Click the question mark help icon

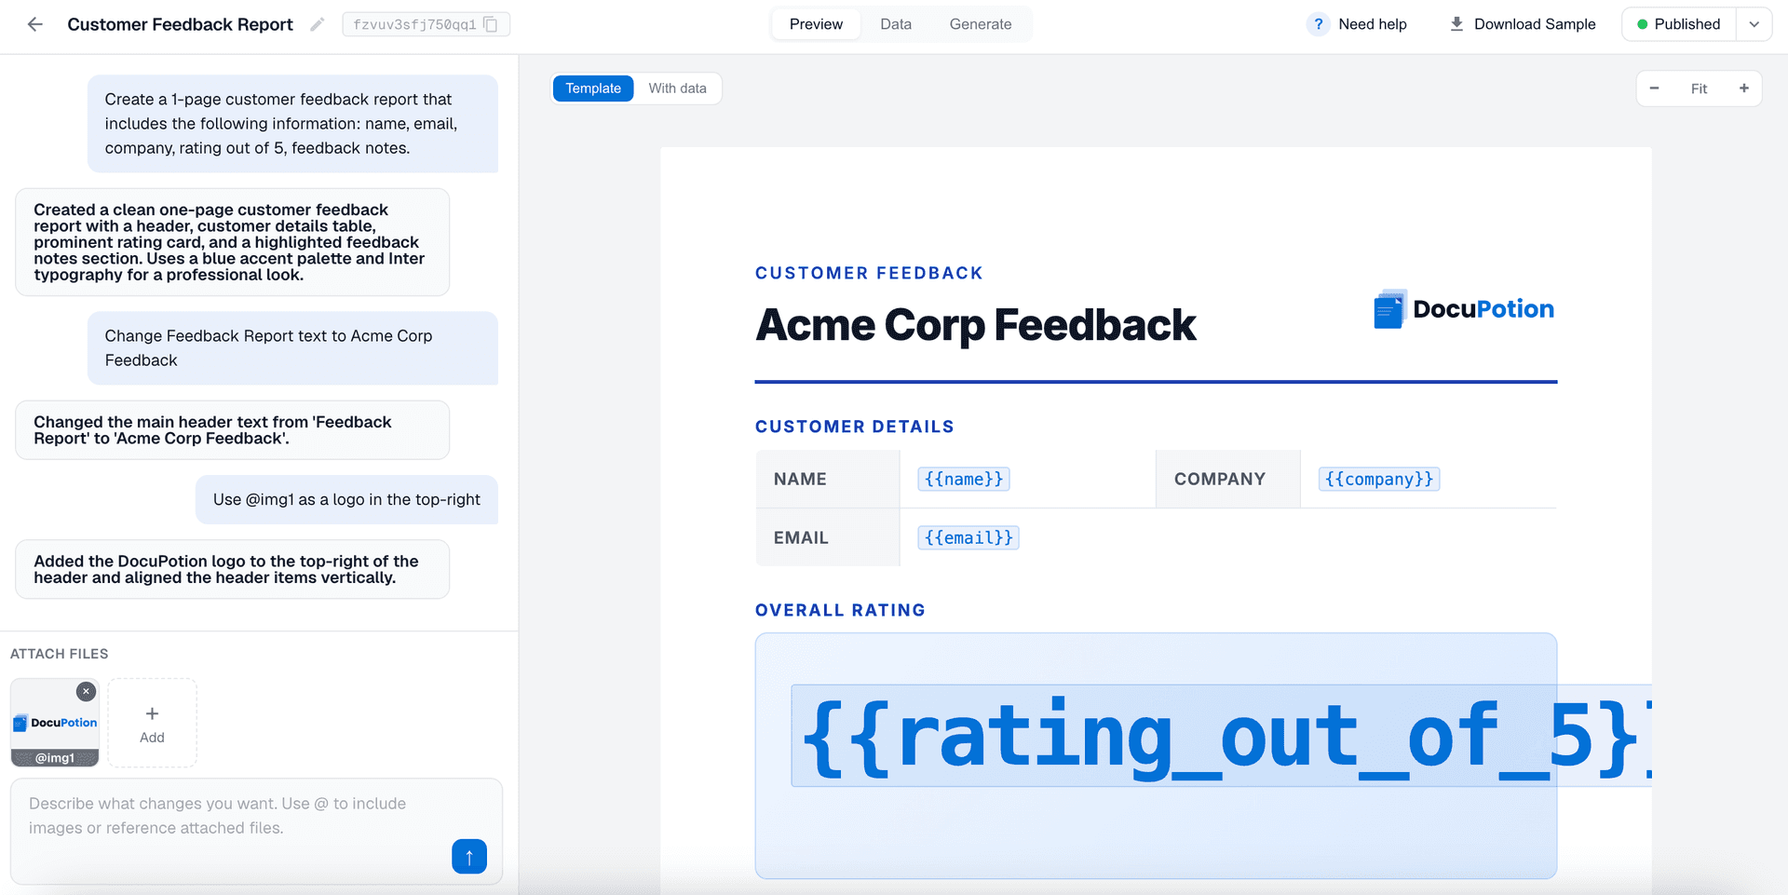click(1318, 24)
